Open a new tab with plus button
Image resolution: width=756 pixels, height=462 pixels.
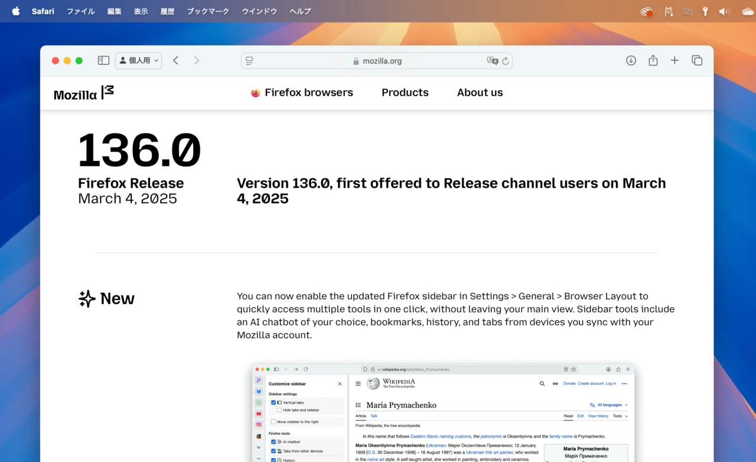(674, 60)
